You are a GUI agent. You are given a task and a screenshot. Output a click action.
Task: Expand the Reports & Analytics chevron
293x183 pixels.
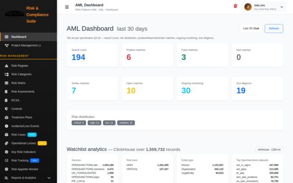49,178
